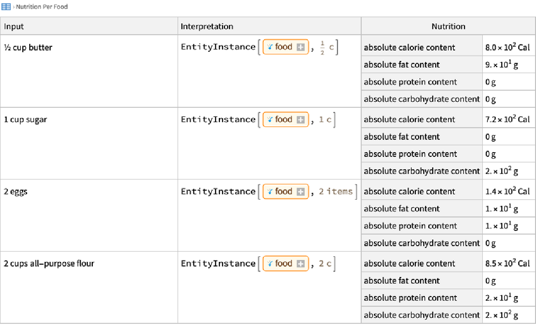536x334 pixels.
Task: Open the Nutrition Per Food breadcrumb
Action: pos(42,7)
